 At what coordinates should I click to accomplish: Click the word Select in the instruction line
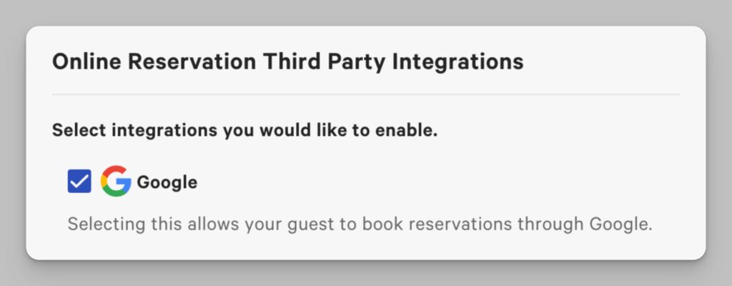[x=79, y=130]
